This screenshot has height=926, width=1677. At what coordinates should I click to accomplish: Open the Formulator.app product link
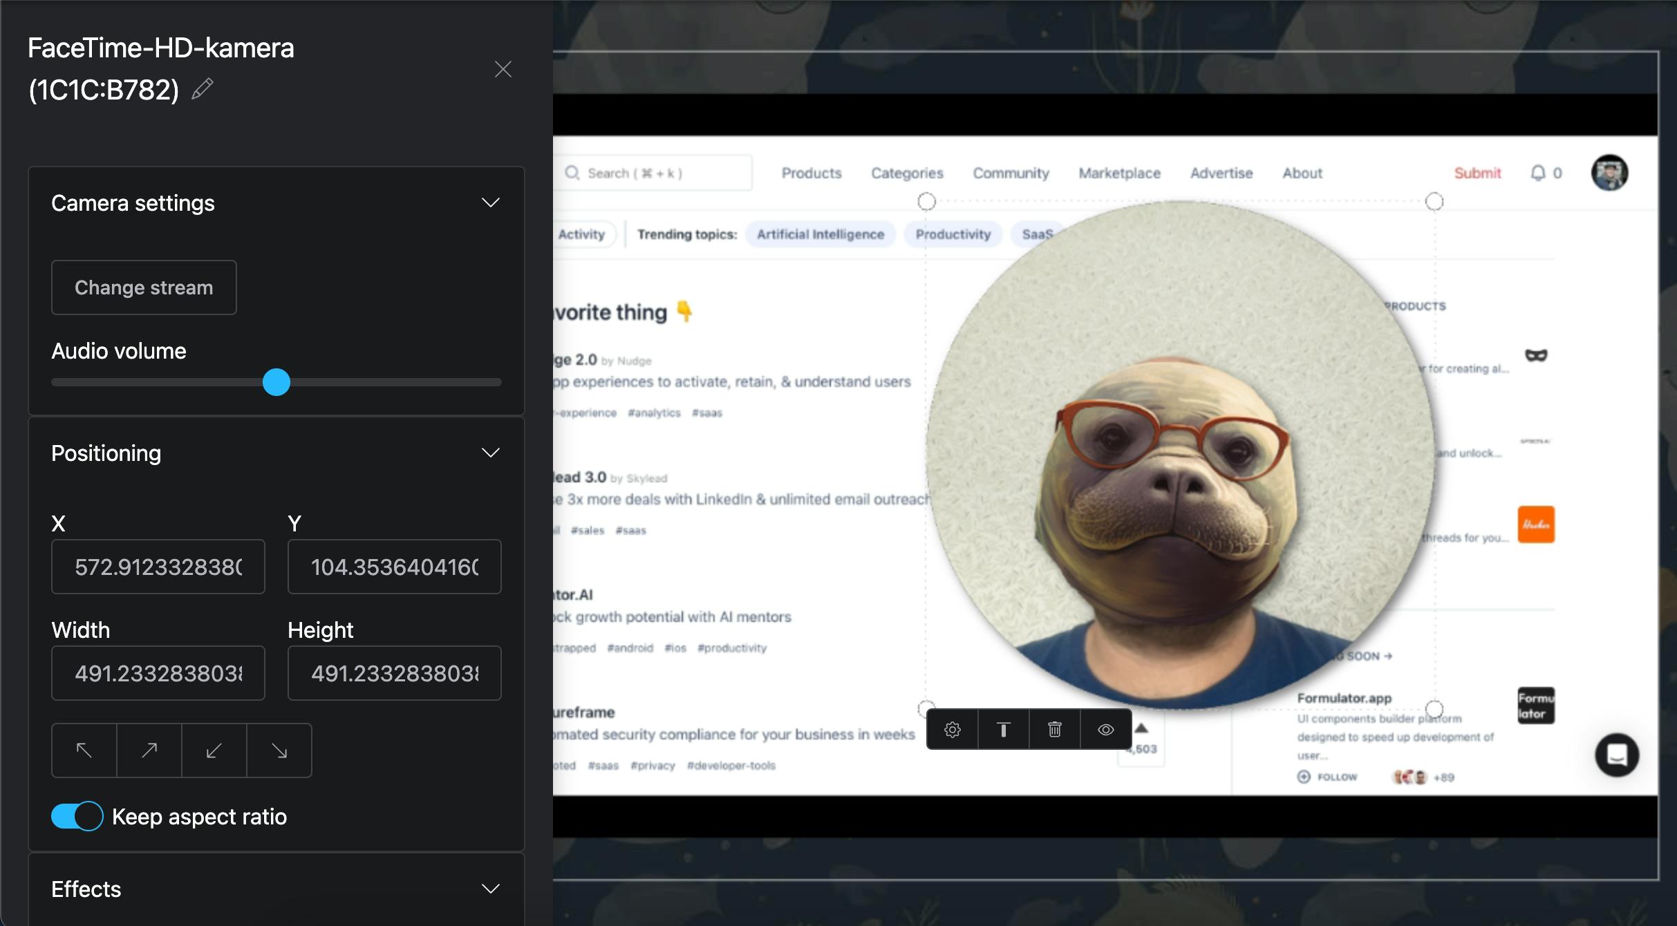[x=1344, y=698]
